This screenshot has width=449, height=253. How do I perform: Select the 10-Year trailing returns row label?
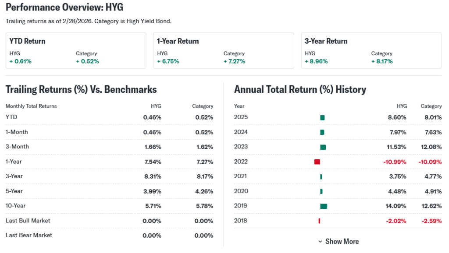pyautogui.click(x=16, y=206)
